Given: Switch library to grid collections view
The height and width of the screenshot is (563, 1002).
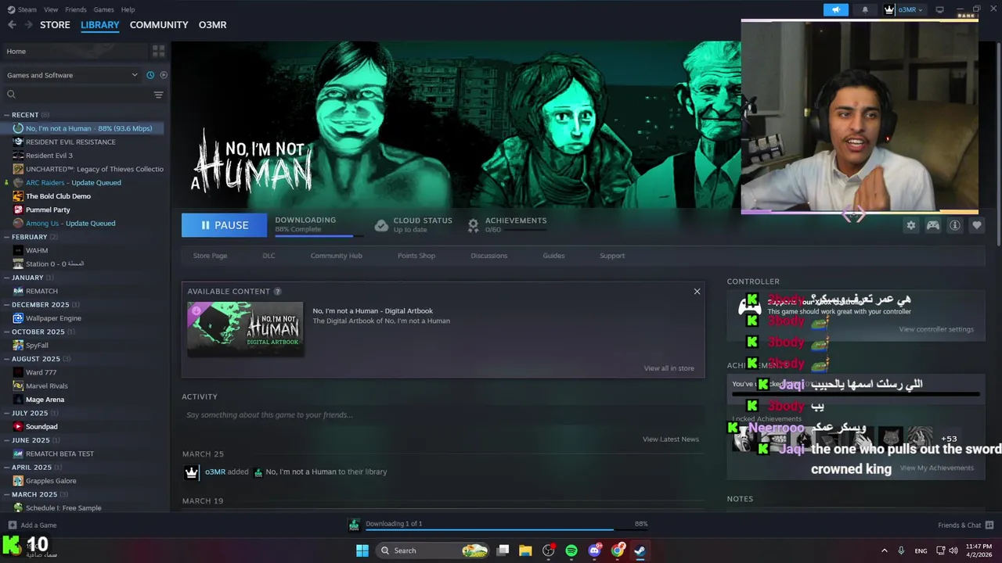Looking at the screenshot, I should (159, 51).
